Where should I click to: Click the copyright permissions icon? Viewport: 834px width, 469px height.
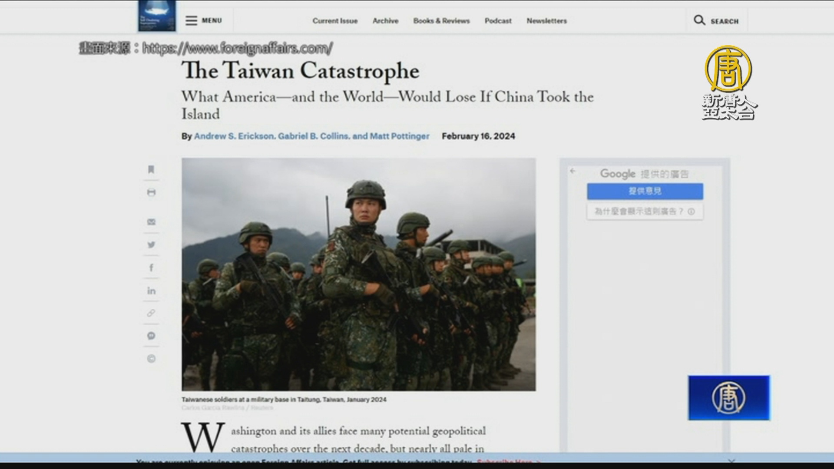(151, 359)
